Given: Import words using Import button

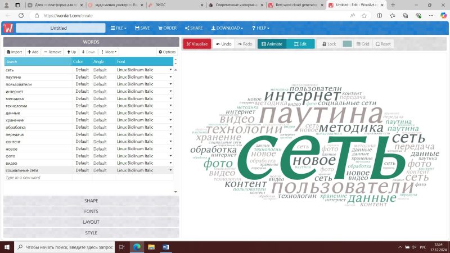Looking at the screenshot, I should (15, 52).
